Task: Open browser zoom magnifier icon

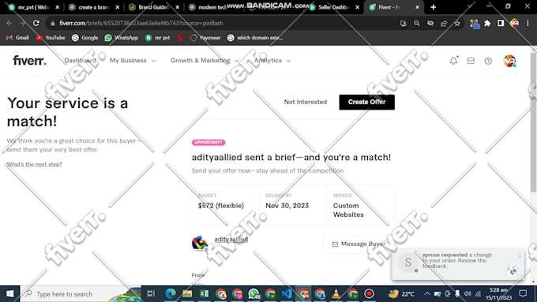Action: point(417,23)
